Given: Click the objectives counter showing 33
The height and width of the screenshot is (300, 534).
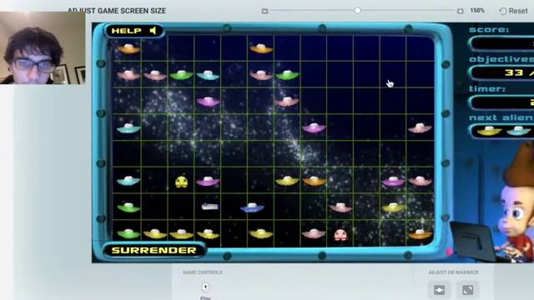Looking at the screenshot, I should [501, 72].
